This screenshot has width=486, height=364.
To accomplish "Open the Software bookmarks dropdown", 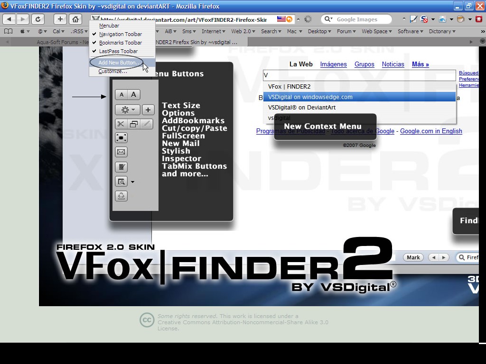I will 411,31.
